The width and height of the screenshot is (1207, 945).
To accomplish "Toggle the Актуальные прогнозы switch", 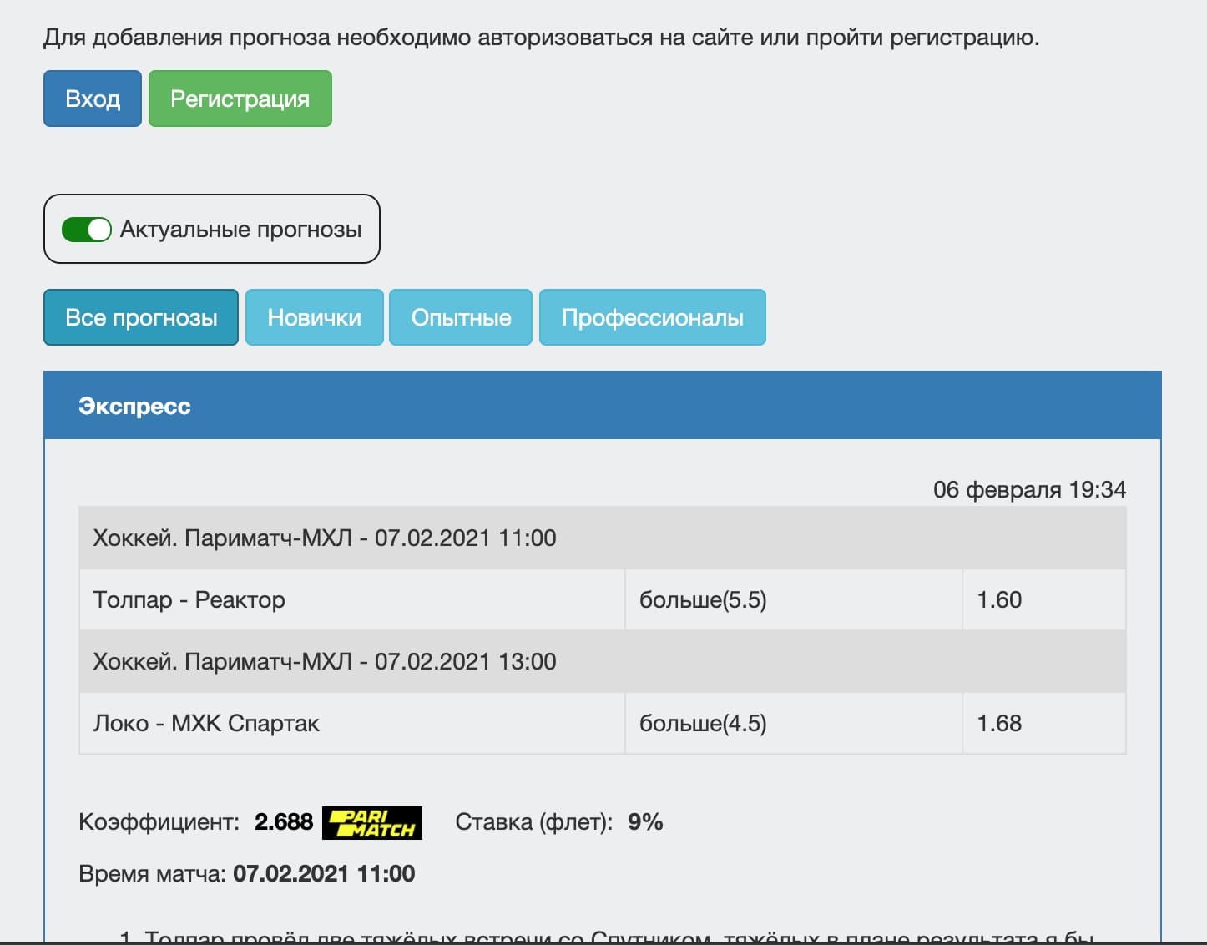I will 87,230.
